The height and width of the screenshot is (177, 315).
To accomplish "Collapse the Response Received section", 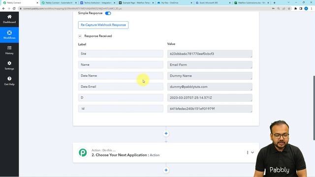I will click(80, 36).
